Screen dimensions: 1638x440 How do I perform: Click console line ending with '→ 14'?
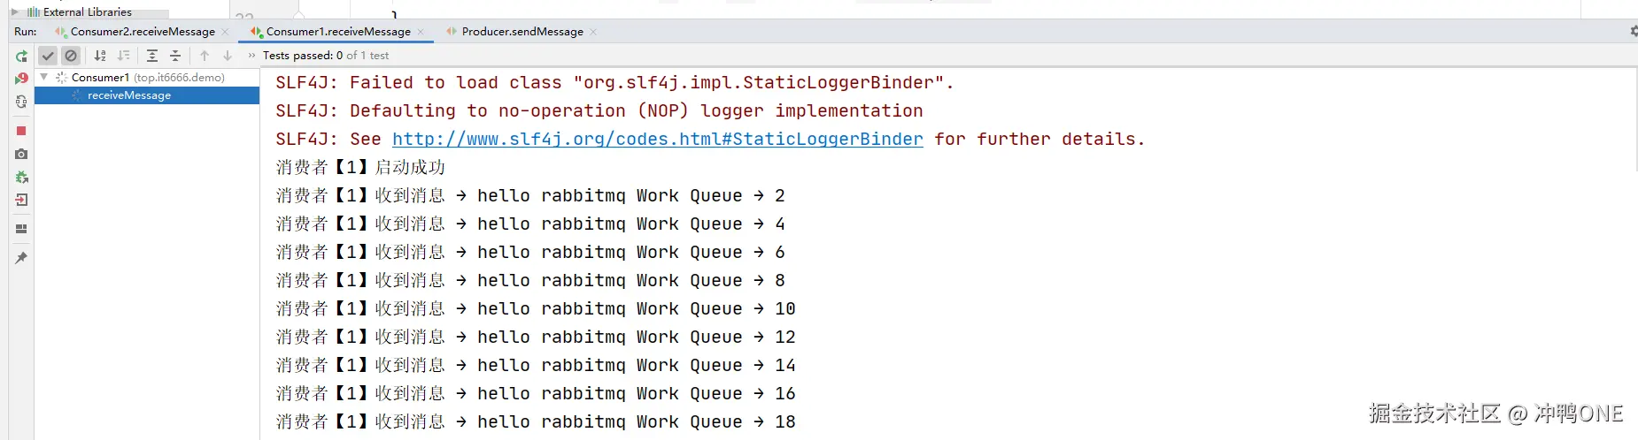click(536, 366)
